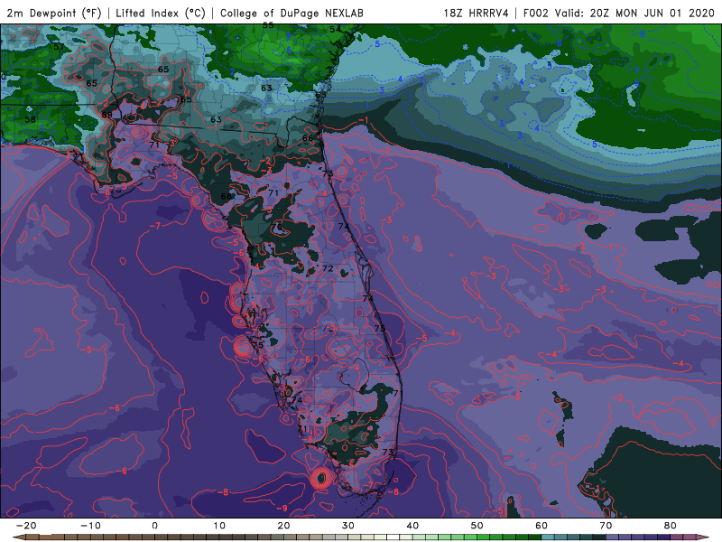The width and height of the screenshot is (722, 542).
Task: Click the Lake Okeechobee outline on the map
Action: [x=354, y=375]
